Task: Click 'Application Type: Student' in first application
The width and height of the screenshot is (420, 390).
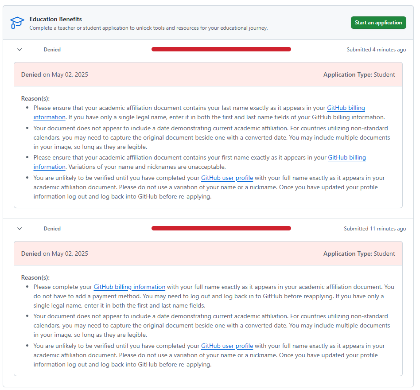Action: (359, 74)
